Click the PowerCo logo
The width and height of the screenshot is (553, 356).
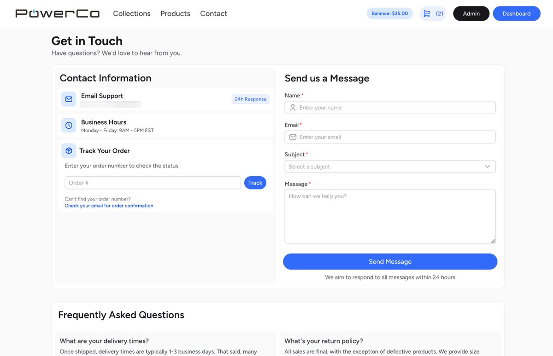[57, 13]
